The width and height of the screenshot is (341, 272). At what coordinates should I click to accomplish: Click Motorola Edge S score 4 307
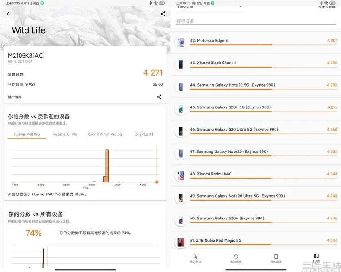332,40
